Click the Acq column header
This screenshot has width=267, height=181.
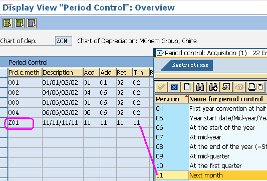click(x=91, y=73)
